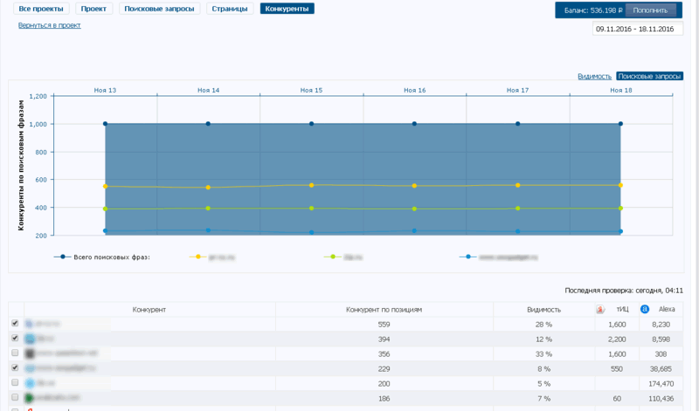699x411 pixels.
Task: Sort by the тИЦ column header
Action: click(x=622, y=309)
